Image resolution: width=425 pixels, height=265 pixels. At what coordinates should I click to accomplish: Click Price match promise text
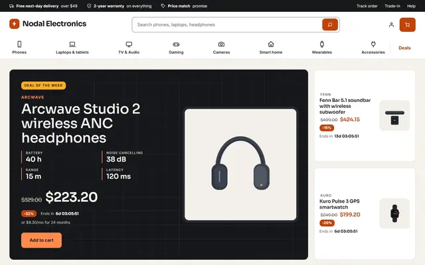(x=187, y=6)
